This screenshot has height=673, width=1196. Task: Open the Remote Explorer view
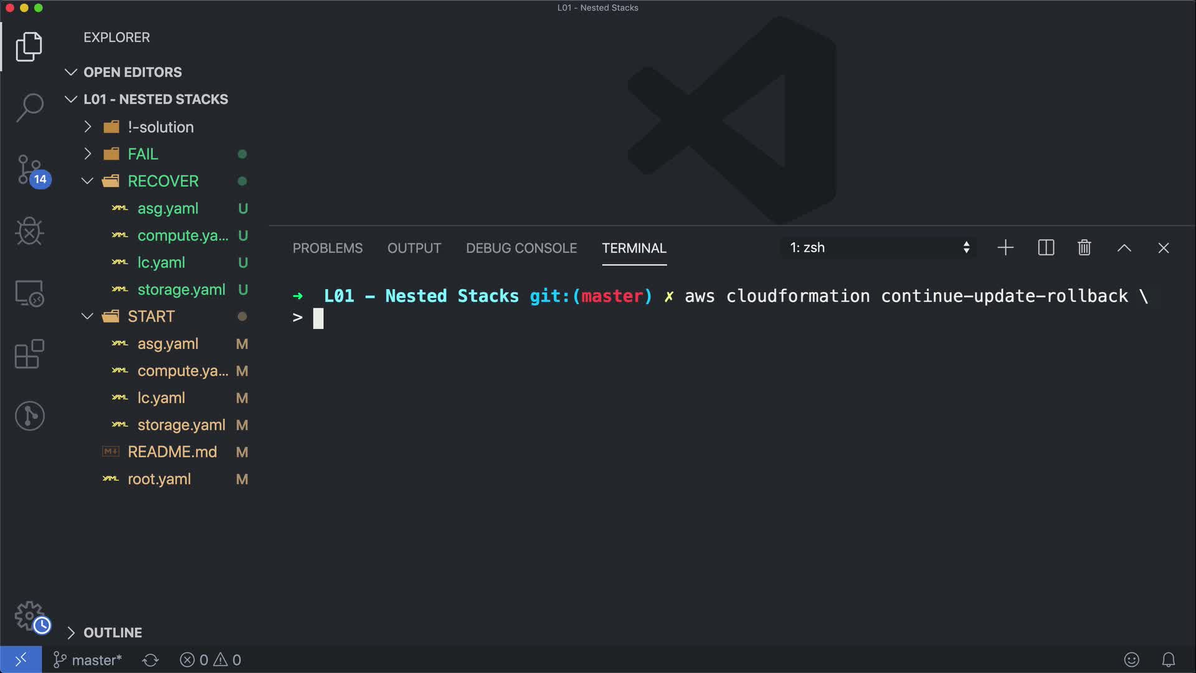[x=29, y=293]
